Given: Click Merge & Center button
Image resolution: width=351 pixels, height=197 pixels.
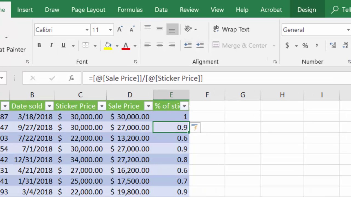Looking at the screenshot, I should pos(240,45).
